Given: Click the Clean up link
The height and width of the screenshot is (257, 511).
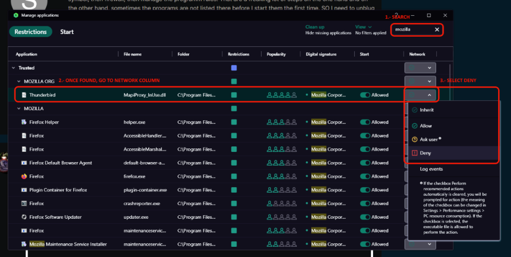Looking at the screenshot, I should 315,27.
